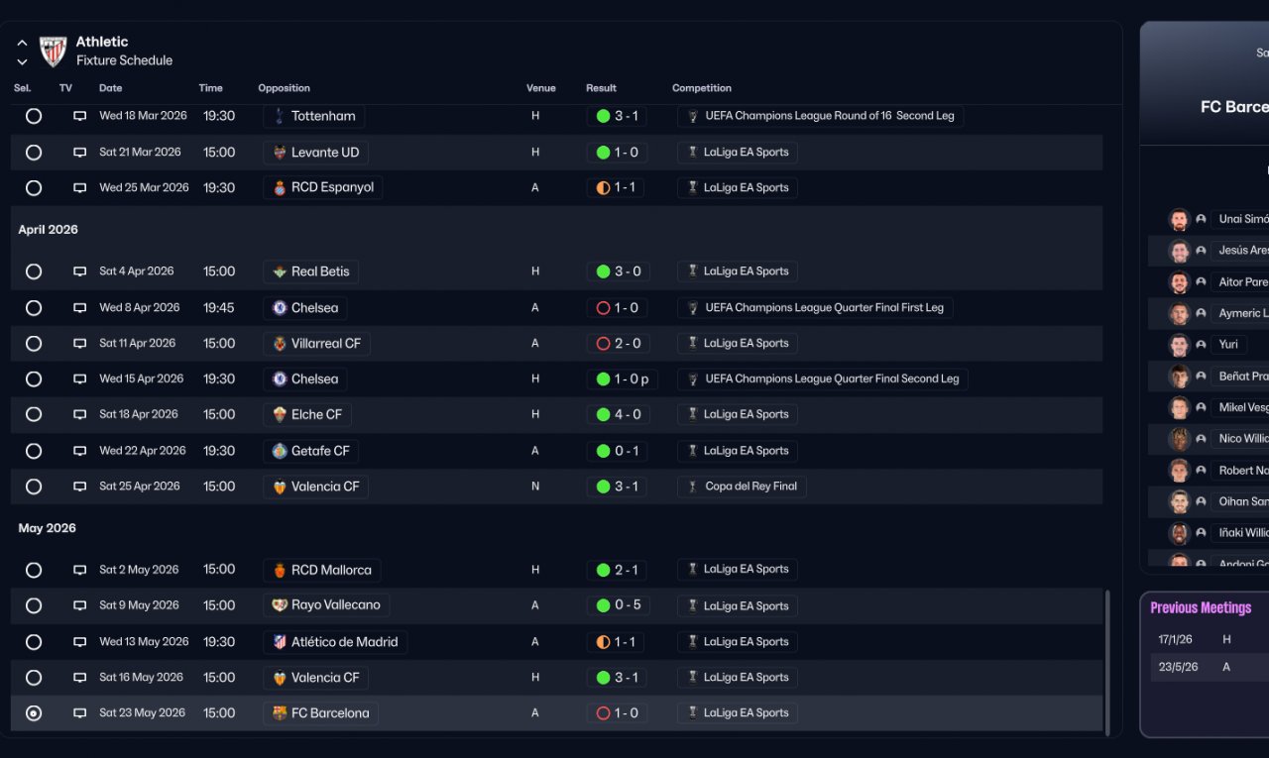Click the Atlético de Madrid club badge
Image resolution: width=1269 pixels, height=758 pixels.
point(280,642)
